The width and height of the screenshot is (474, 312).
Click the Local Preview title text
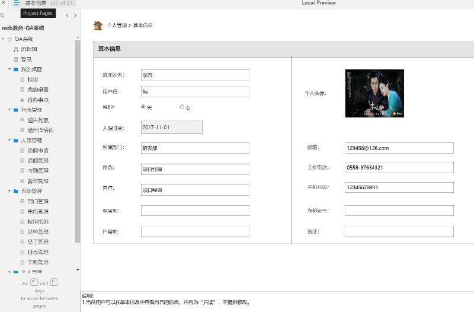coord(319,3)
